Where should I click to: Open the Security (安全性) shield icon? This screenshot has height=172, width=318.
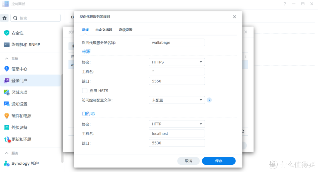tap(6, 33)
